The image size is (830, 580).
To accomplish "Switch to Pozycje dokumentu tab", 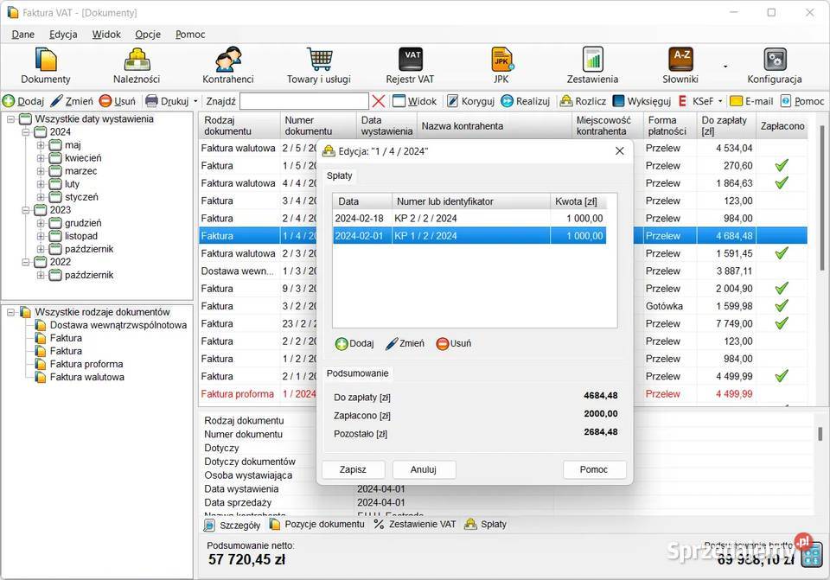I will click(317, 524).
